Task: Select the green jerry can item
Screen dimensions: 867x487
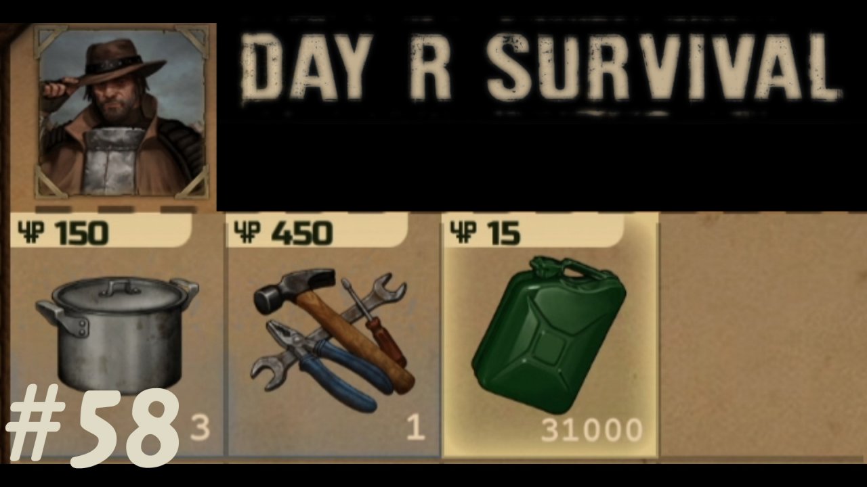Action: pyautogui.click(x=549, y=334)
